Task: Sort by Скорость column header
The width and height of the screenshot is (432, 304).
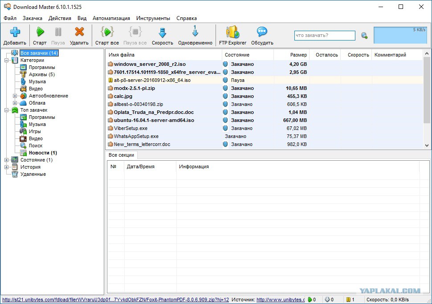Action: (x=356, y=55)
